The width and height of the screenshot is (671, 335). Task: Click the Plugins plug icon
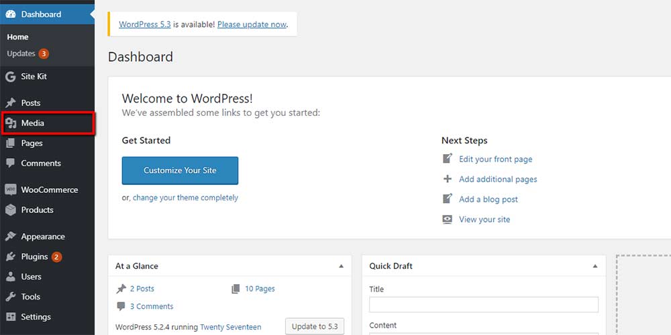coord(11,257)
